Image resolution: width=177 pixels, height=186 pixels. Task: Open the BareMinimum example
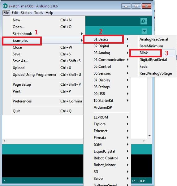[x=153, y=46]
